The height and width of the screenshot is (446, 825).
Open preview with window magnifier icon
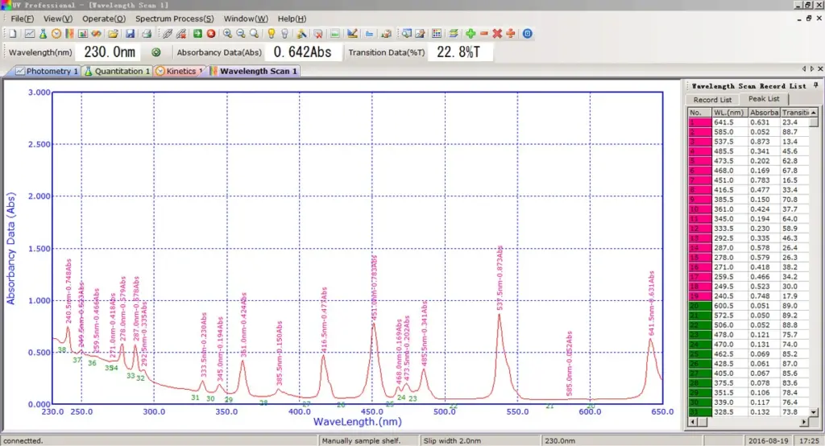pos(407,34)
